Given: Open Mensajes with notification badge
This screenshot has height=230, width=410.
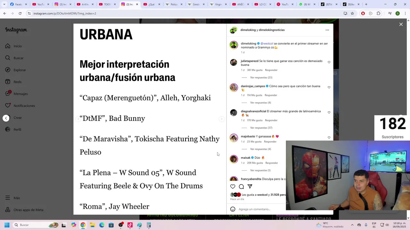Looking at the screenshot, I should coord(16,94).
